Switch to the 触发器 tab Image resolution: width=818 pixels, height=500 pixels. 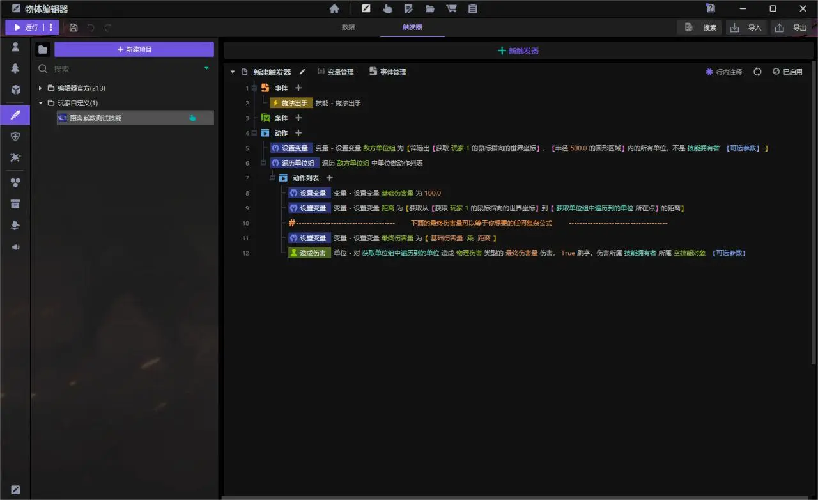coord(412,27)
